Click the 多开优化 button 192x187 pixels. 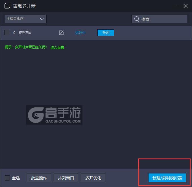(93, 178)
